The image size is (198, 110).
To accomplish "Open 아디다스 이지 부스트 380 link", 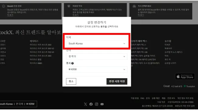I will (41, 56).
